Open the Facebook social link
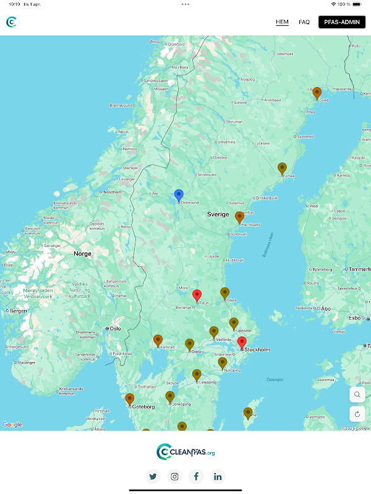Screen dimensions: 371x494 196,476
